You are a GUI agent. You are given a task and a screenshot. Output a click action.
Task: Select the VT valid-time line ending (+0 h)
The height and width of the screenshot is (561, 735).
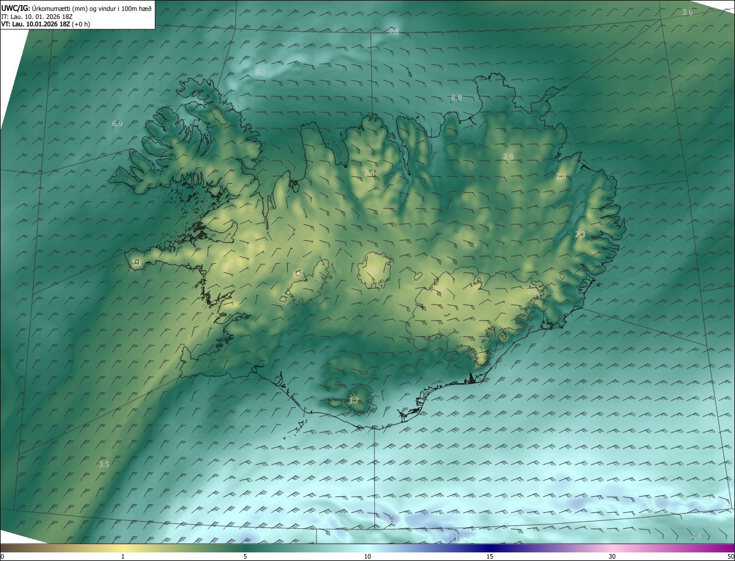45,24
